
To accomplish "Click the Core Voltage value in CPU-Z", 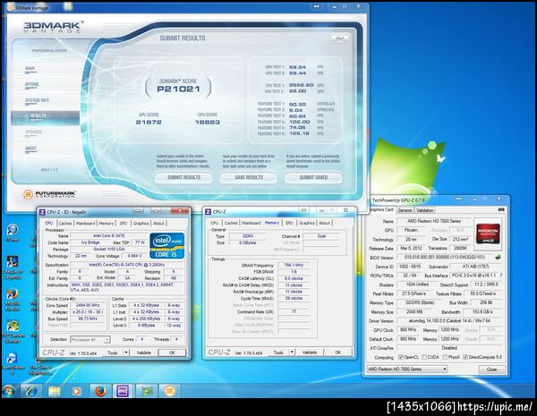I will point(134,256).
